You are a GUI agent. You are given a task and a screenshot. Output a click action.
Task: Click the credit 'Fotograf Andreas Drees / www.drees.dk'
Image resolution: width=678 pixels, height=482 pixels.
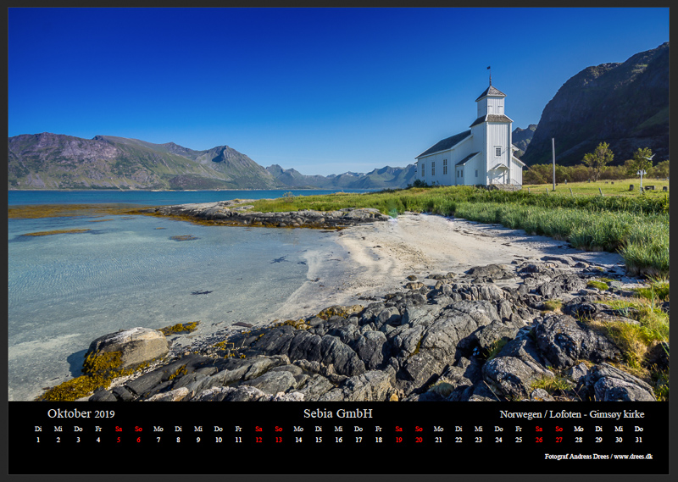[598, 456]
